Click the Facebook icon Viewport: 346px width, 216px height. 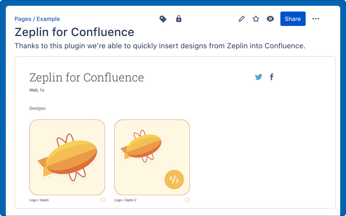[272, 77]
